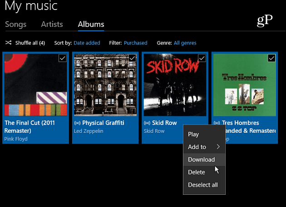
Task: Click Physical Graffiti album cover
Action: pos(105,85)
